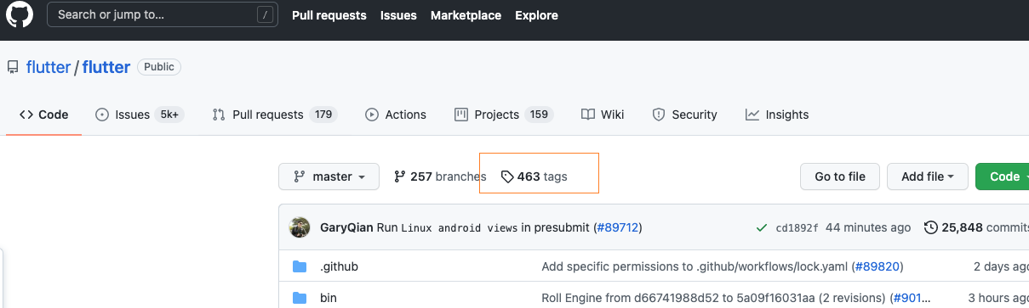View the 257 branches link
The height and width of the screenshot is (308, 1029).
(x=440, y=176)
